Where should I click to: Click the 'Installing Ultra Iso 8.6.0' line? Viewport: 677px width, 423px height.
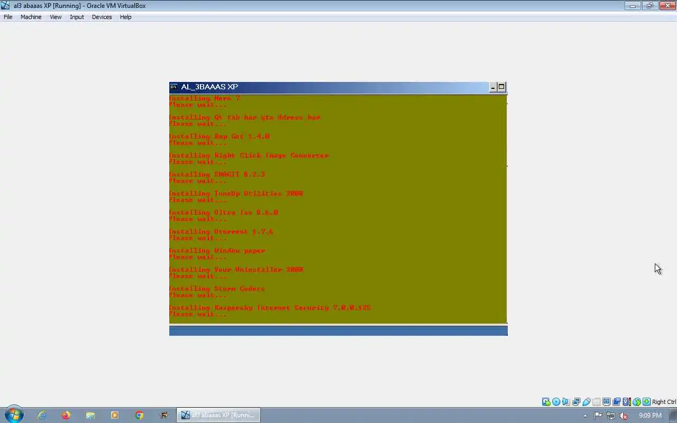tap(224, 213)
